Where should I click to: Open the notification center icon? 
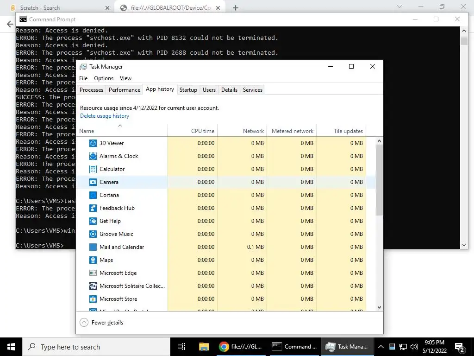460,347
